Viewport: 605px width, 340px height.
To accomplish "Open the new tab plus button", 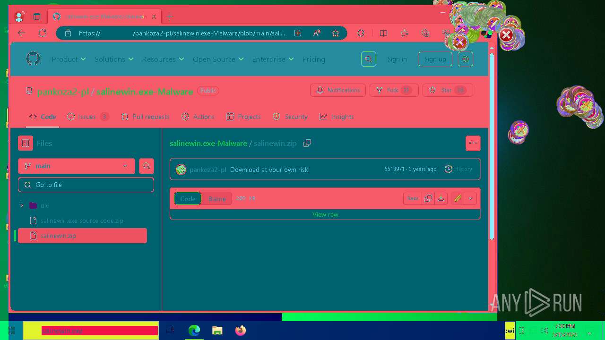I will [x=169, y=17].
